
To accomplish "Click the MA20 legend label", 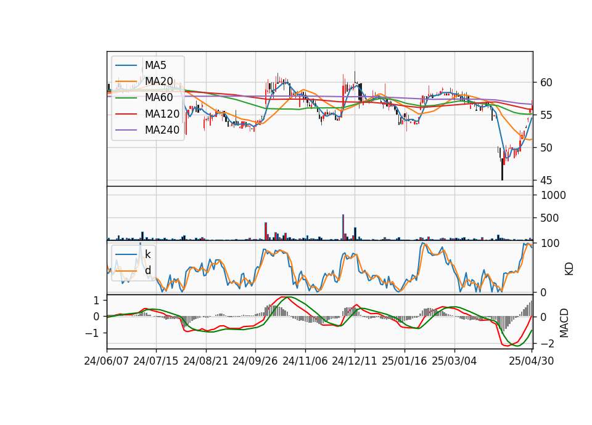I will (x=158, y=81).
